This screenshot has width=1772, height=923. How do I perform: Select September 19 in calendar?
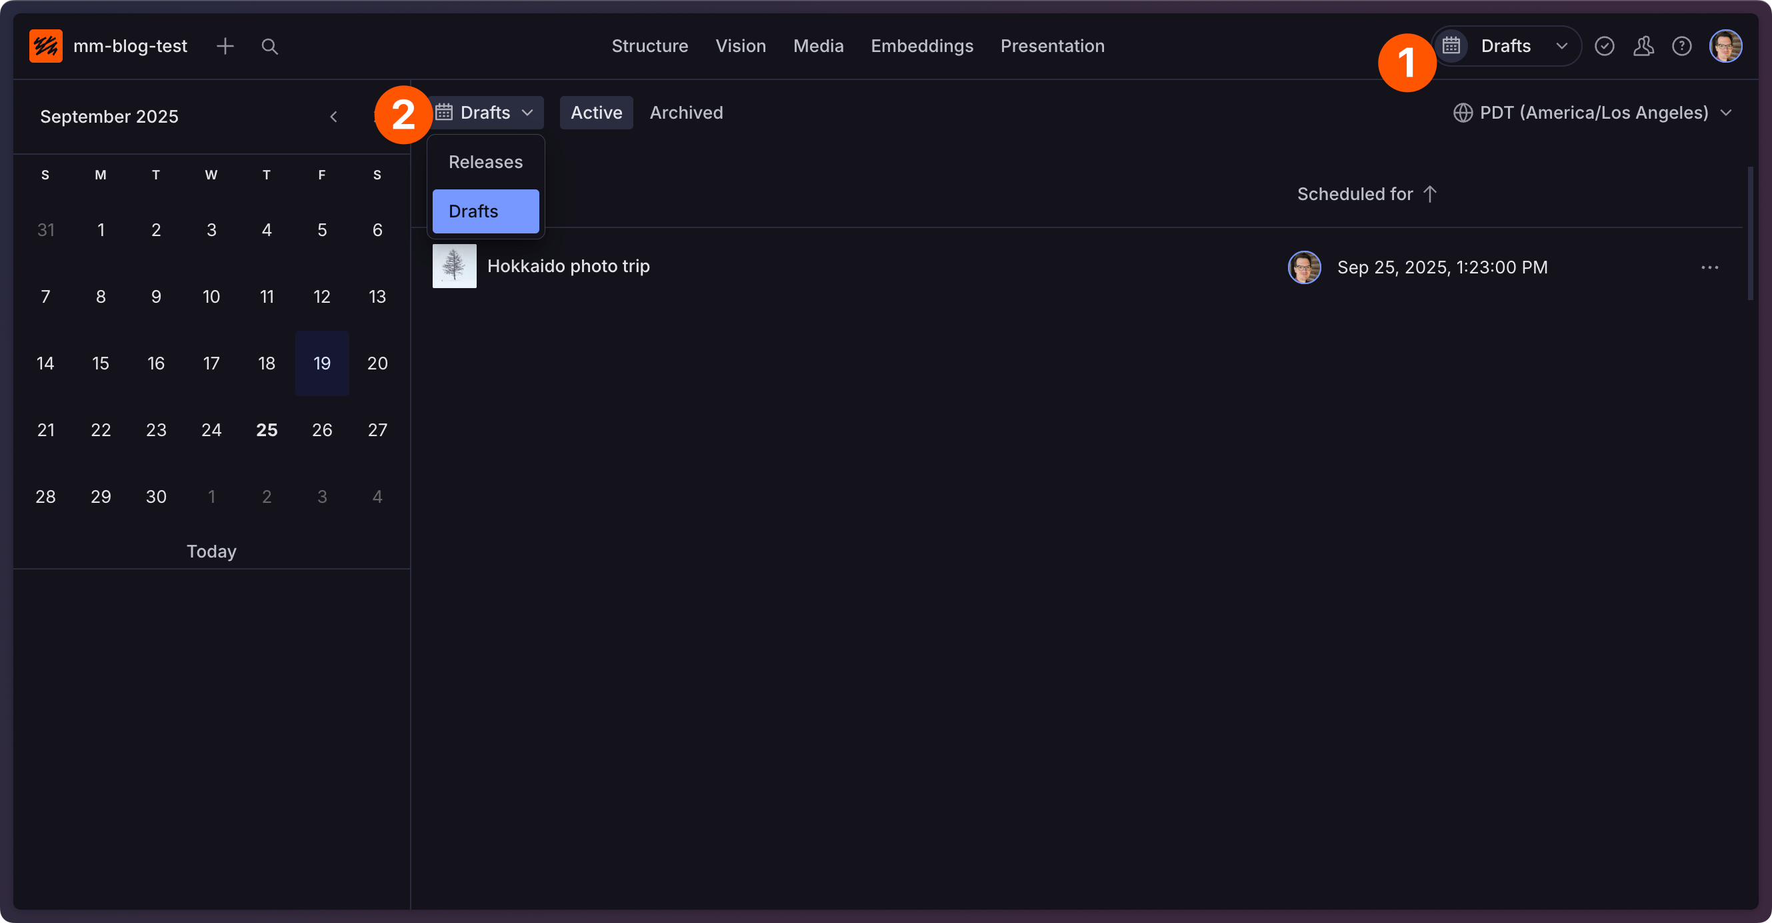pos(322,363)
